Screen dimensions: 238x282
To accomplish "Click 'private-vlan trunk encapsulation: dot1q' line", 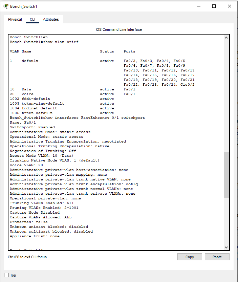I will click(x=74, y=184).
